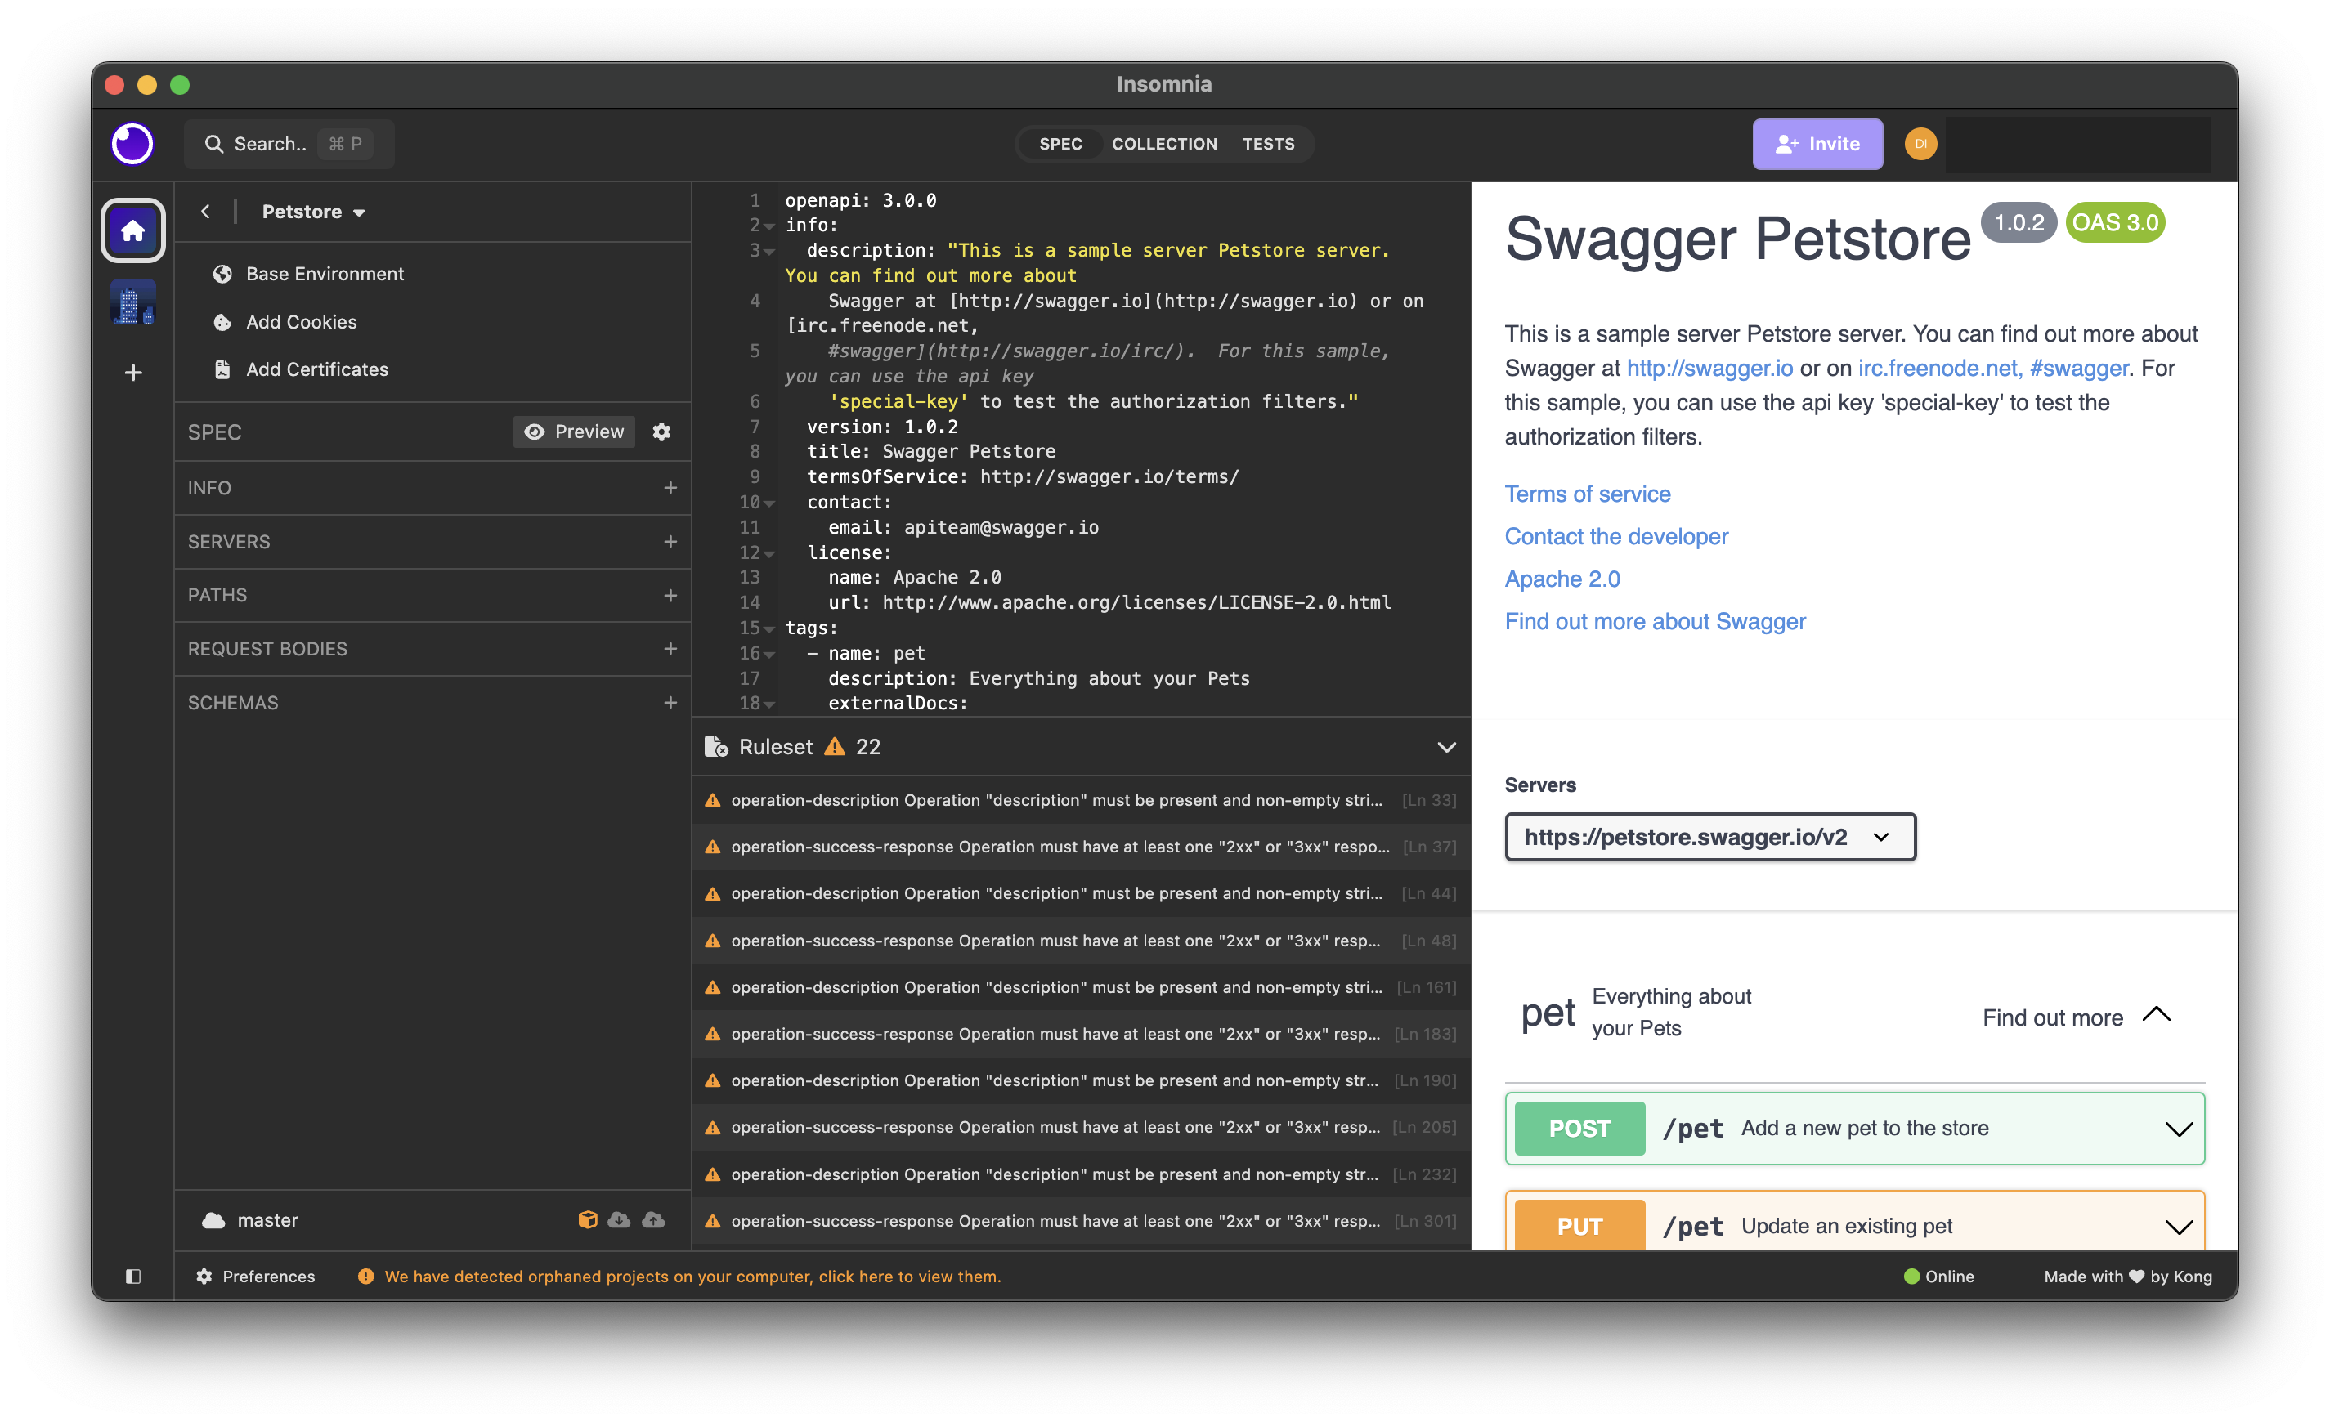The width and height of the screenshot is (2330, 1422).
Task: Open lint warning at Ln 232
Action: pos(1081,1174)
